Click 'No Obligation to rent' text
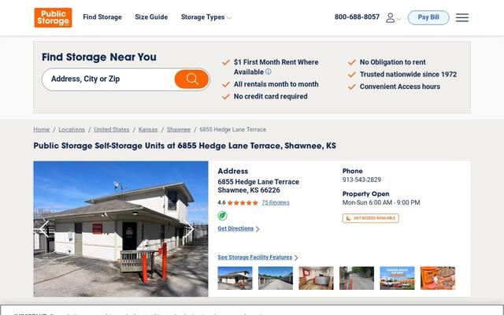Screen dimensions: 504x315 392,62
